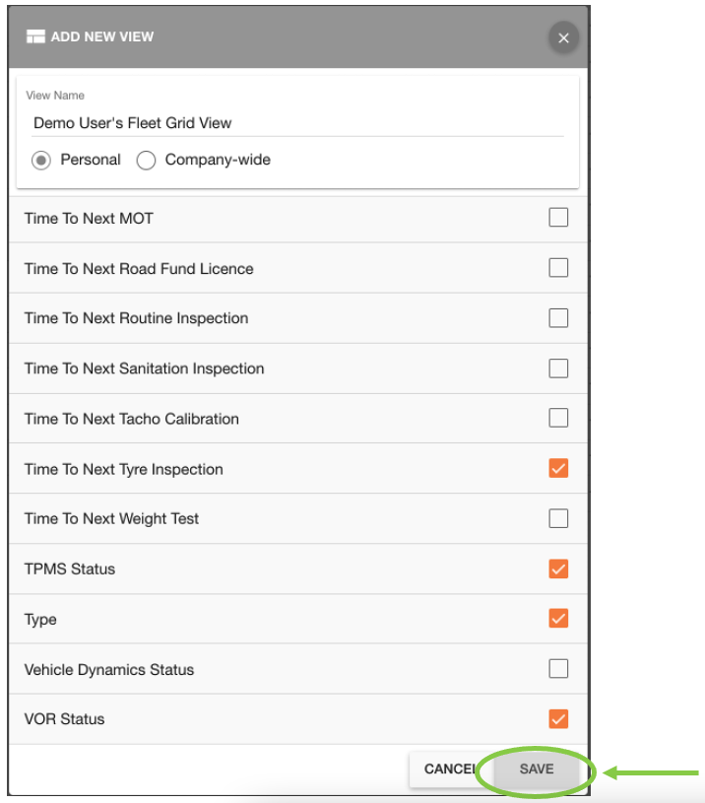
Task: Click the Vehicle Dynamics Status row label
Action: click(109, 670)
